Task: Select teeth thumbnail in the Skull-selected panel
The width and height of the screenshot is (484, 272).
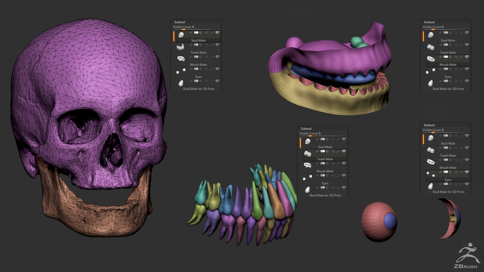Action: pyautogui.click(x=180, y=47)
